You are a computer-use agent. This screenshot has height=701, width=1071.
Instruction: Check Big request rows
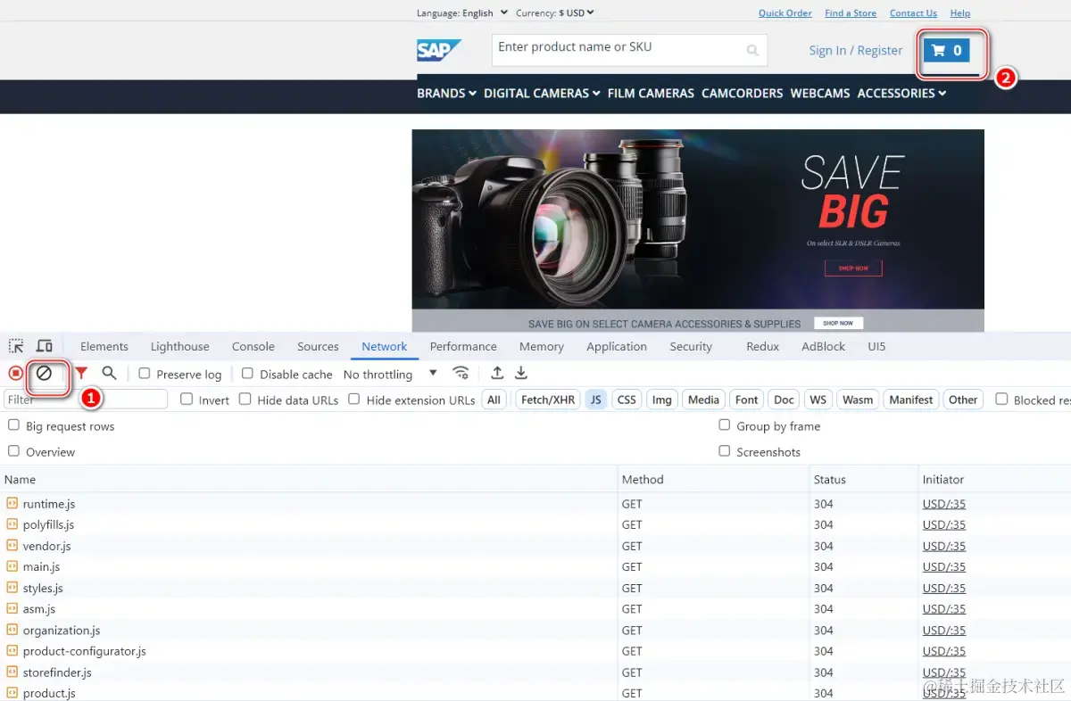(13, 425)
